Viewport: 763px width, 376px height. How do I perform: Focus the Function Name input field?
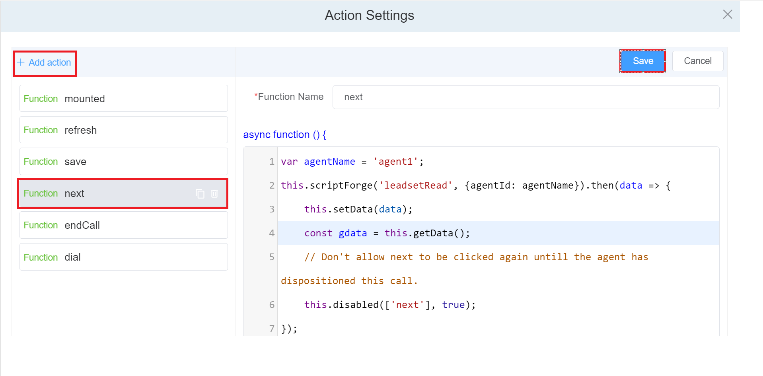(x=525, y=97)
